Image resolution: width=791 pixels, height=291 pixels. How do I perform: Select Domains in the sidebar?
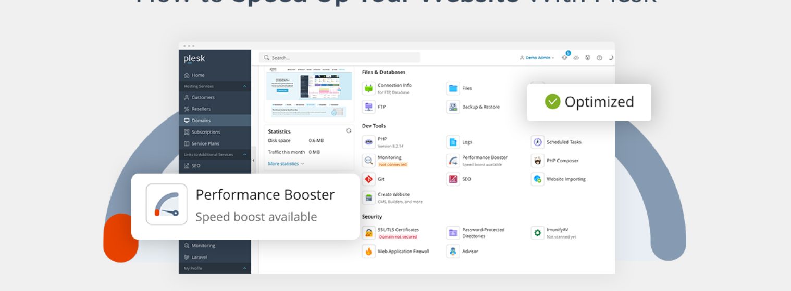pos(215,121)
